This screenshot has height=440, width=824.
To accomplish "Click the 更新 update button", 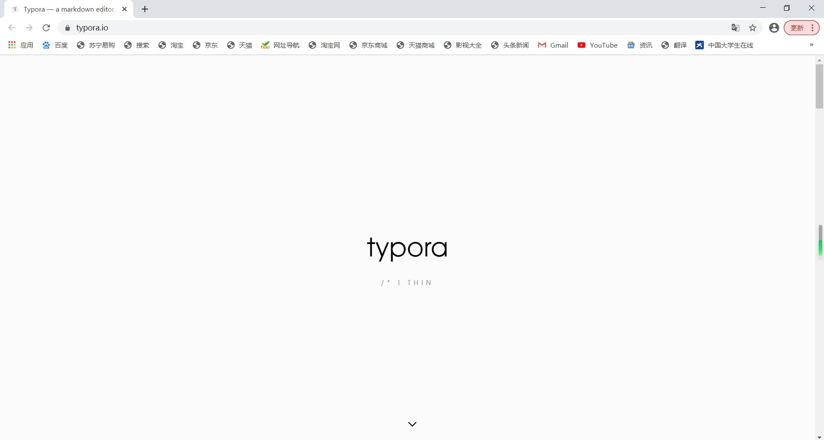I will click(797, 27).
